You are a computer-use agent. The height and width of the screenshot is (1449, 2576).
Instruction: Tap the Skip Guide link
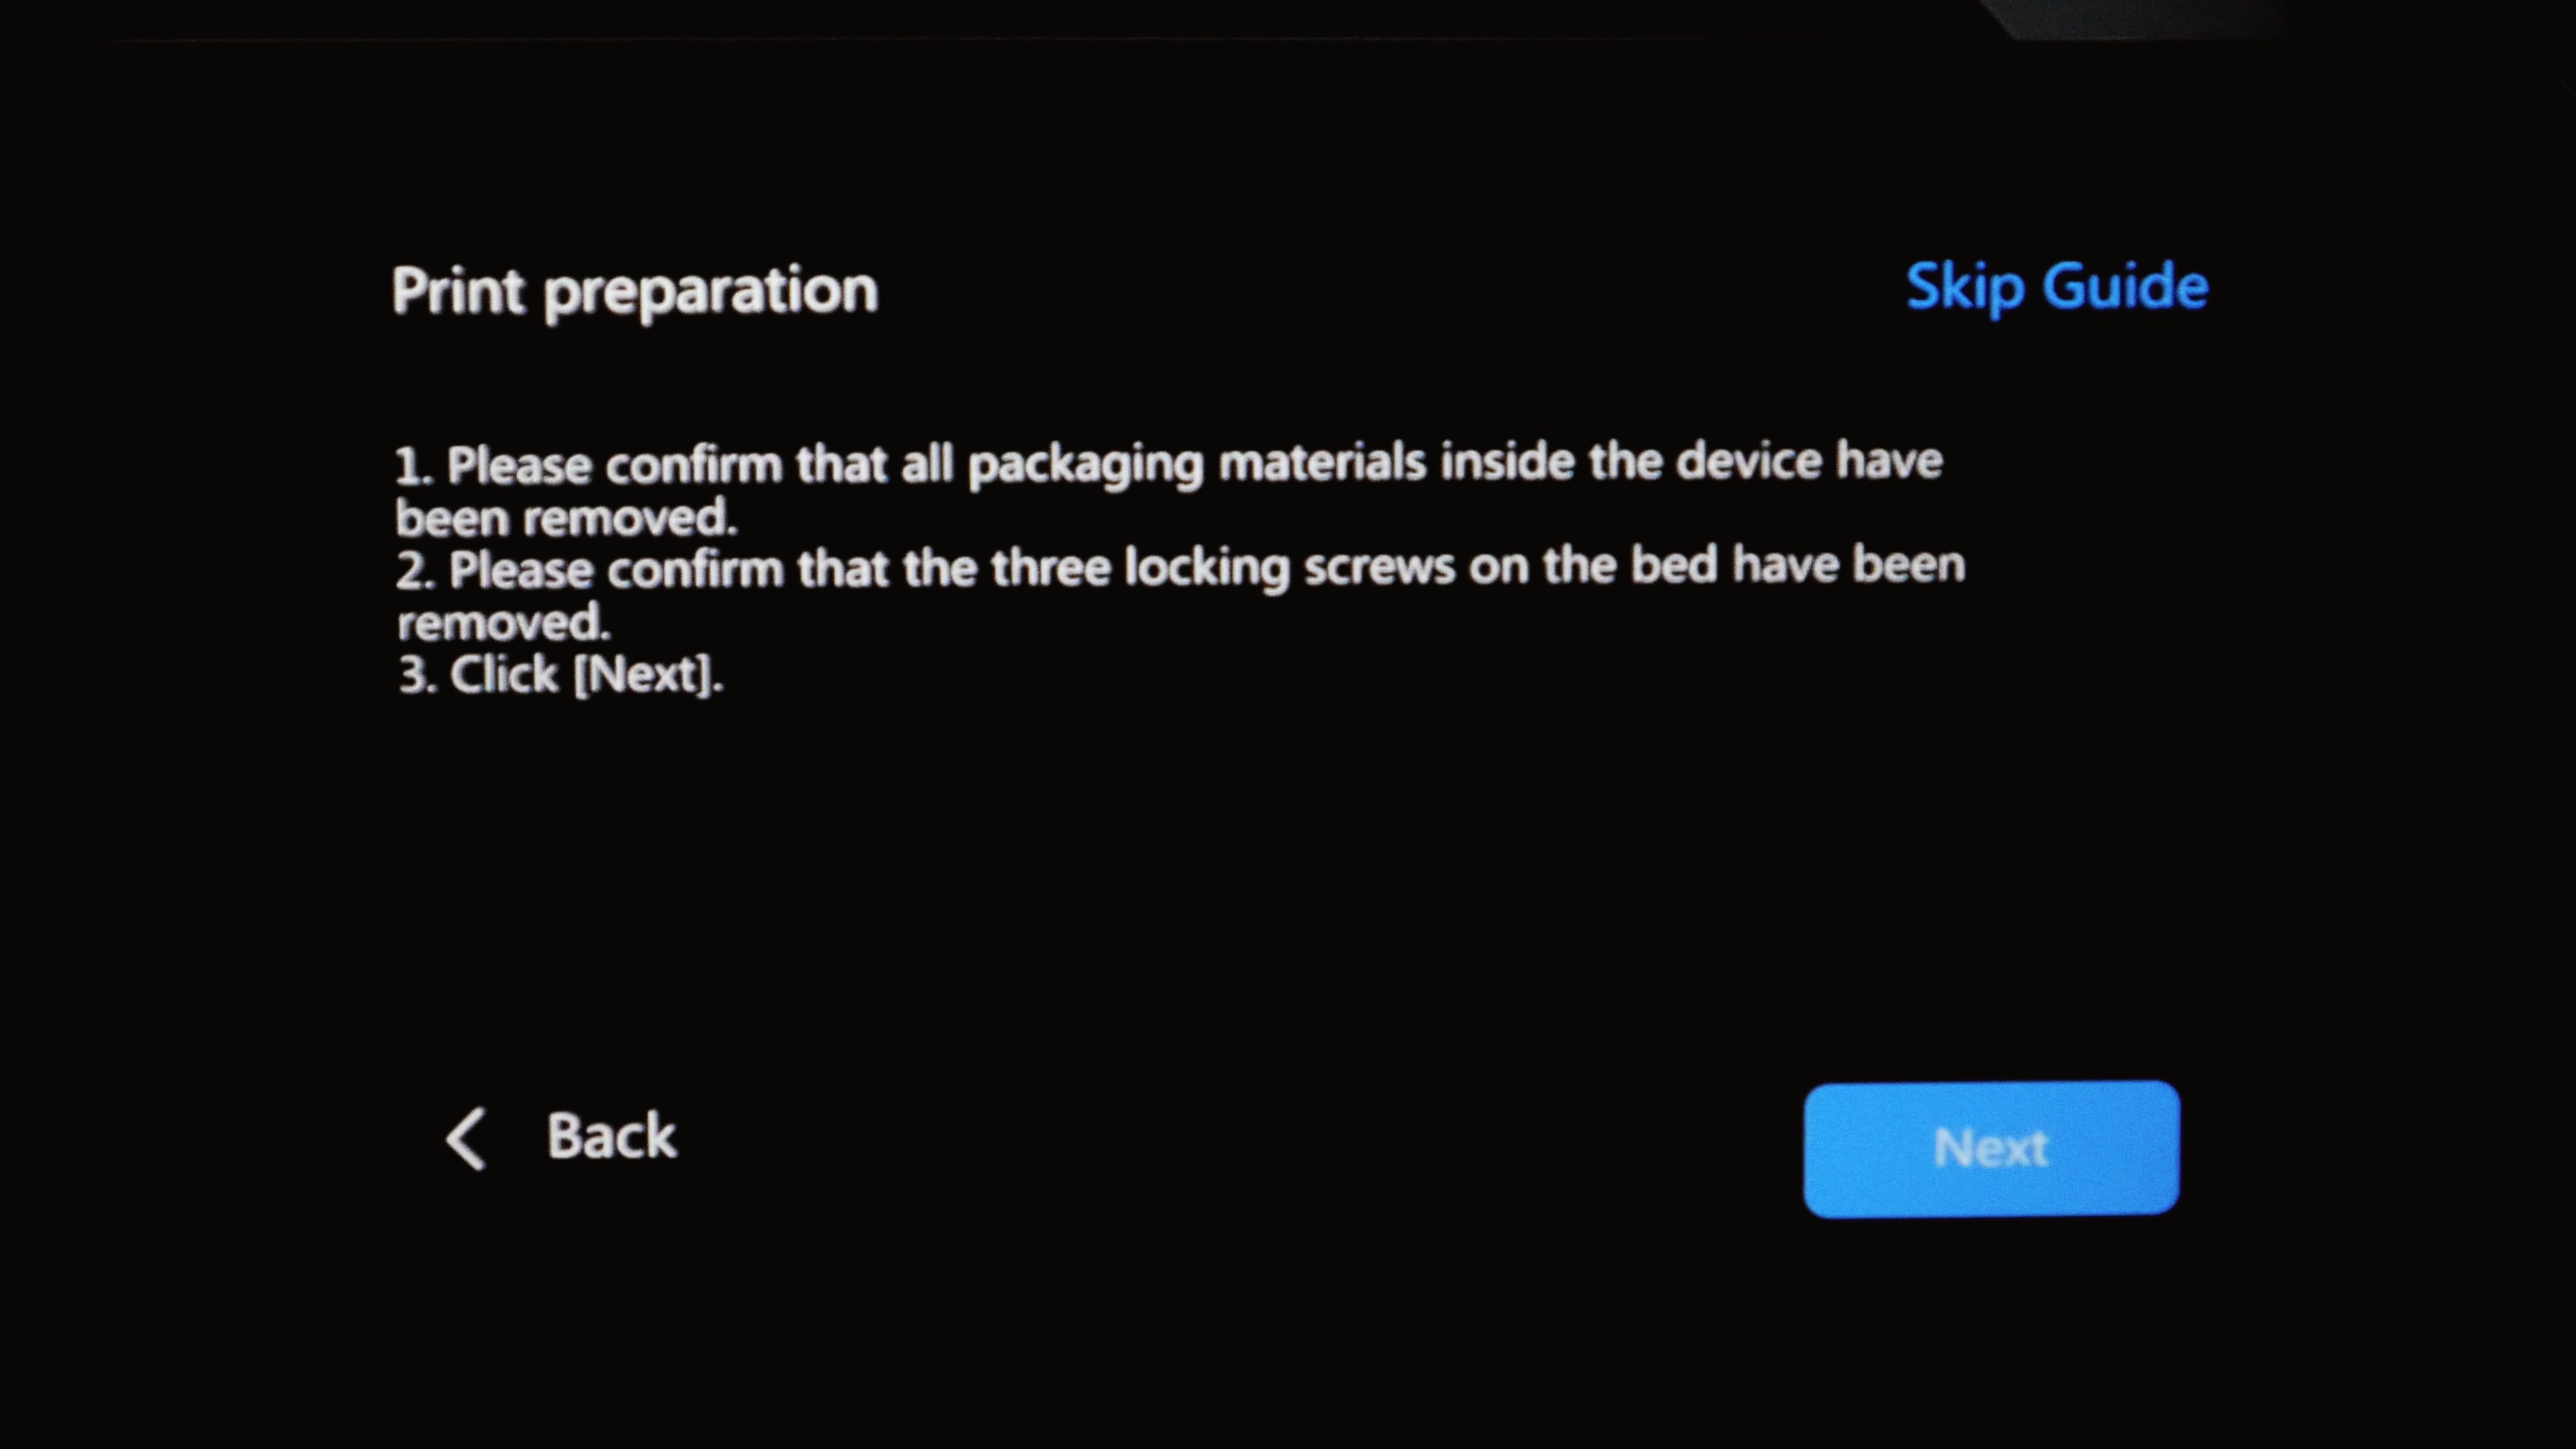[2056, 287]
